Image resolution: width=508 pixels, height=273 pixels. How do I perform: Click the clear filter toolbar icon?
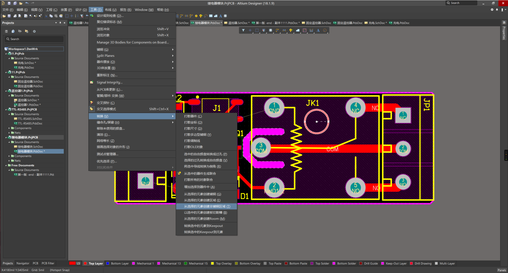82,16
